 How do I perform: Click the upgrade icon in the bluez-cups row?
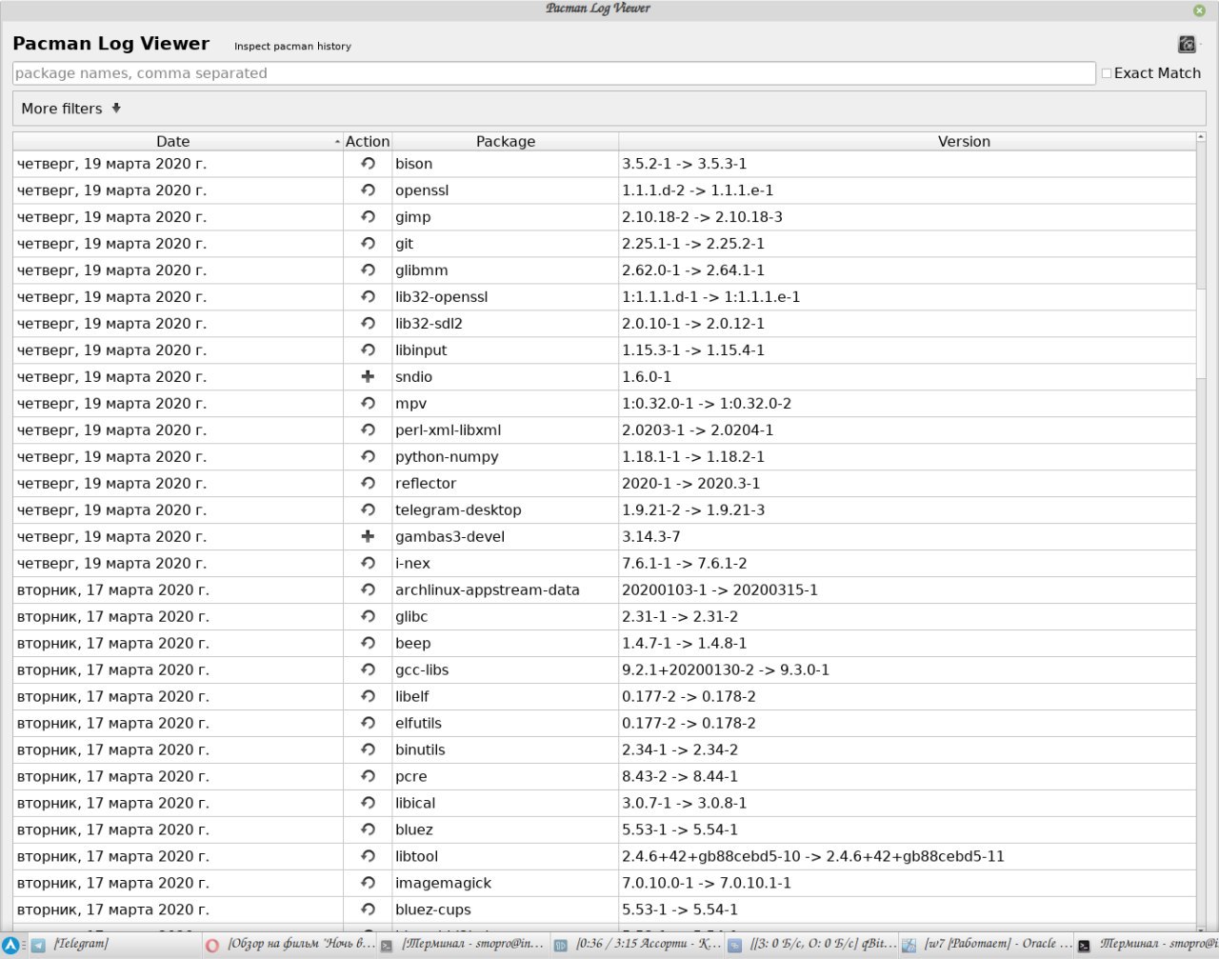point(368,910)
